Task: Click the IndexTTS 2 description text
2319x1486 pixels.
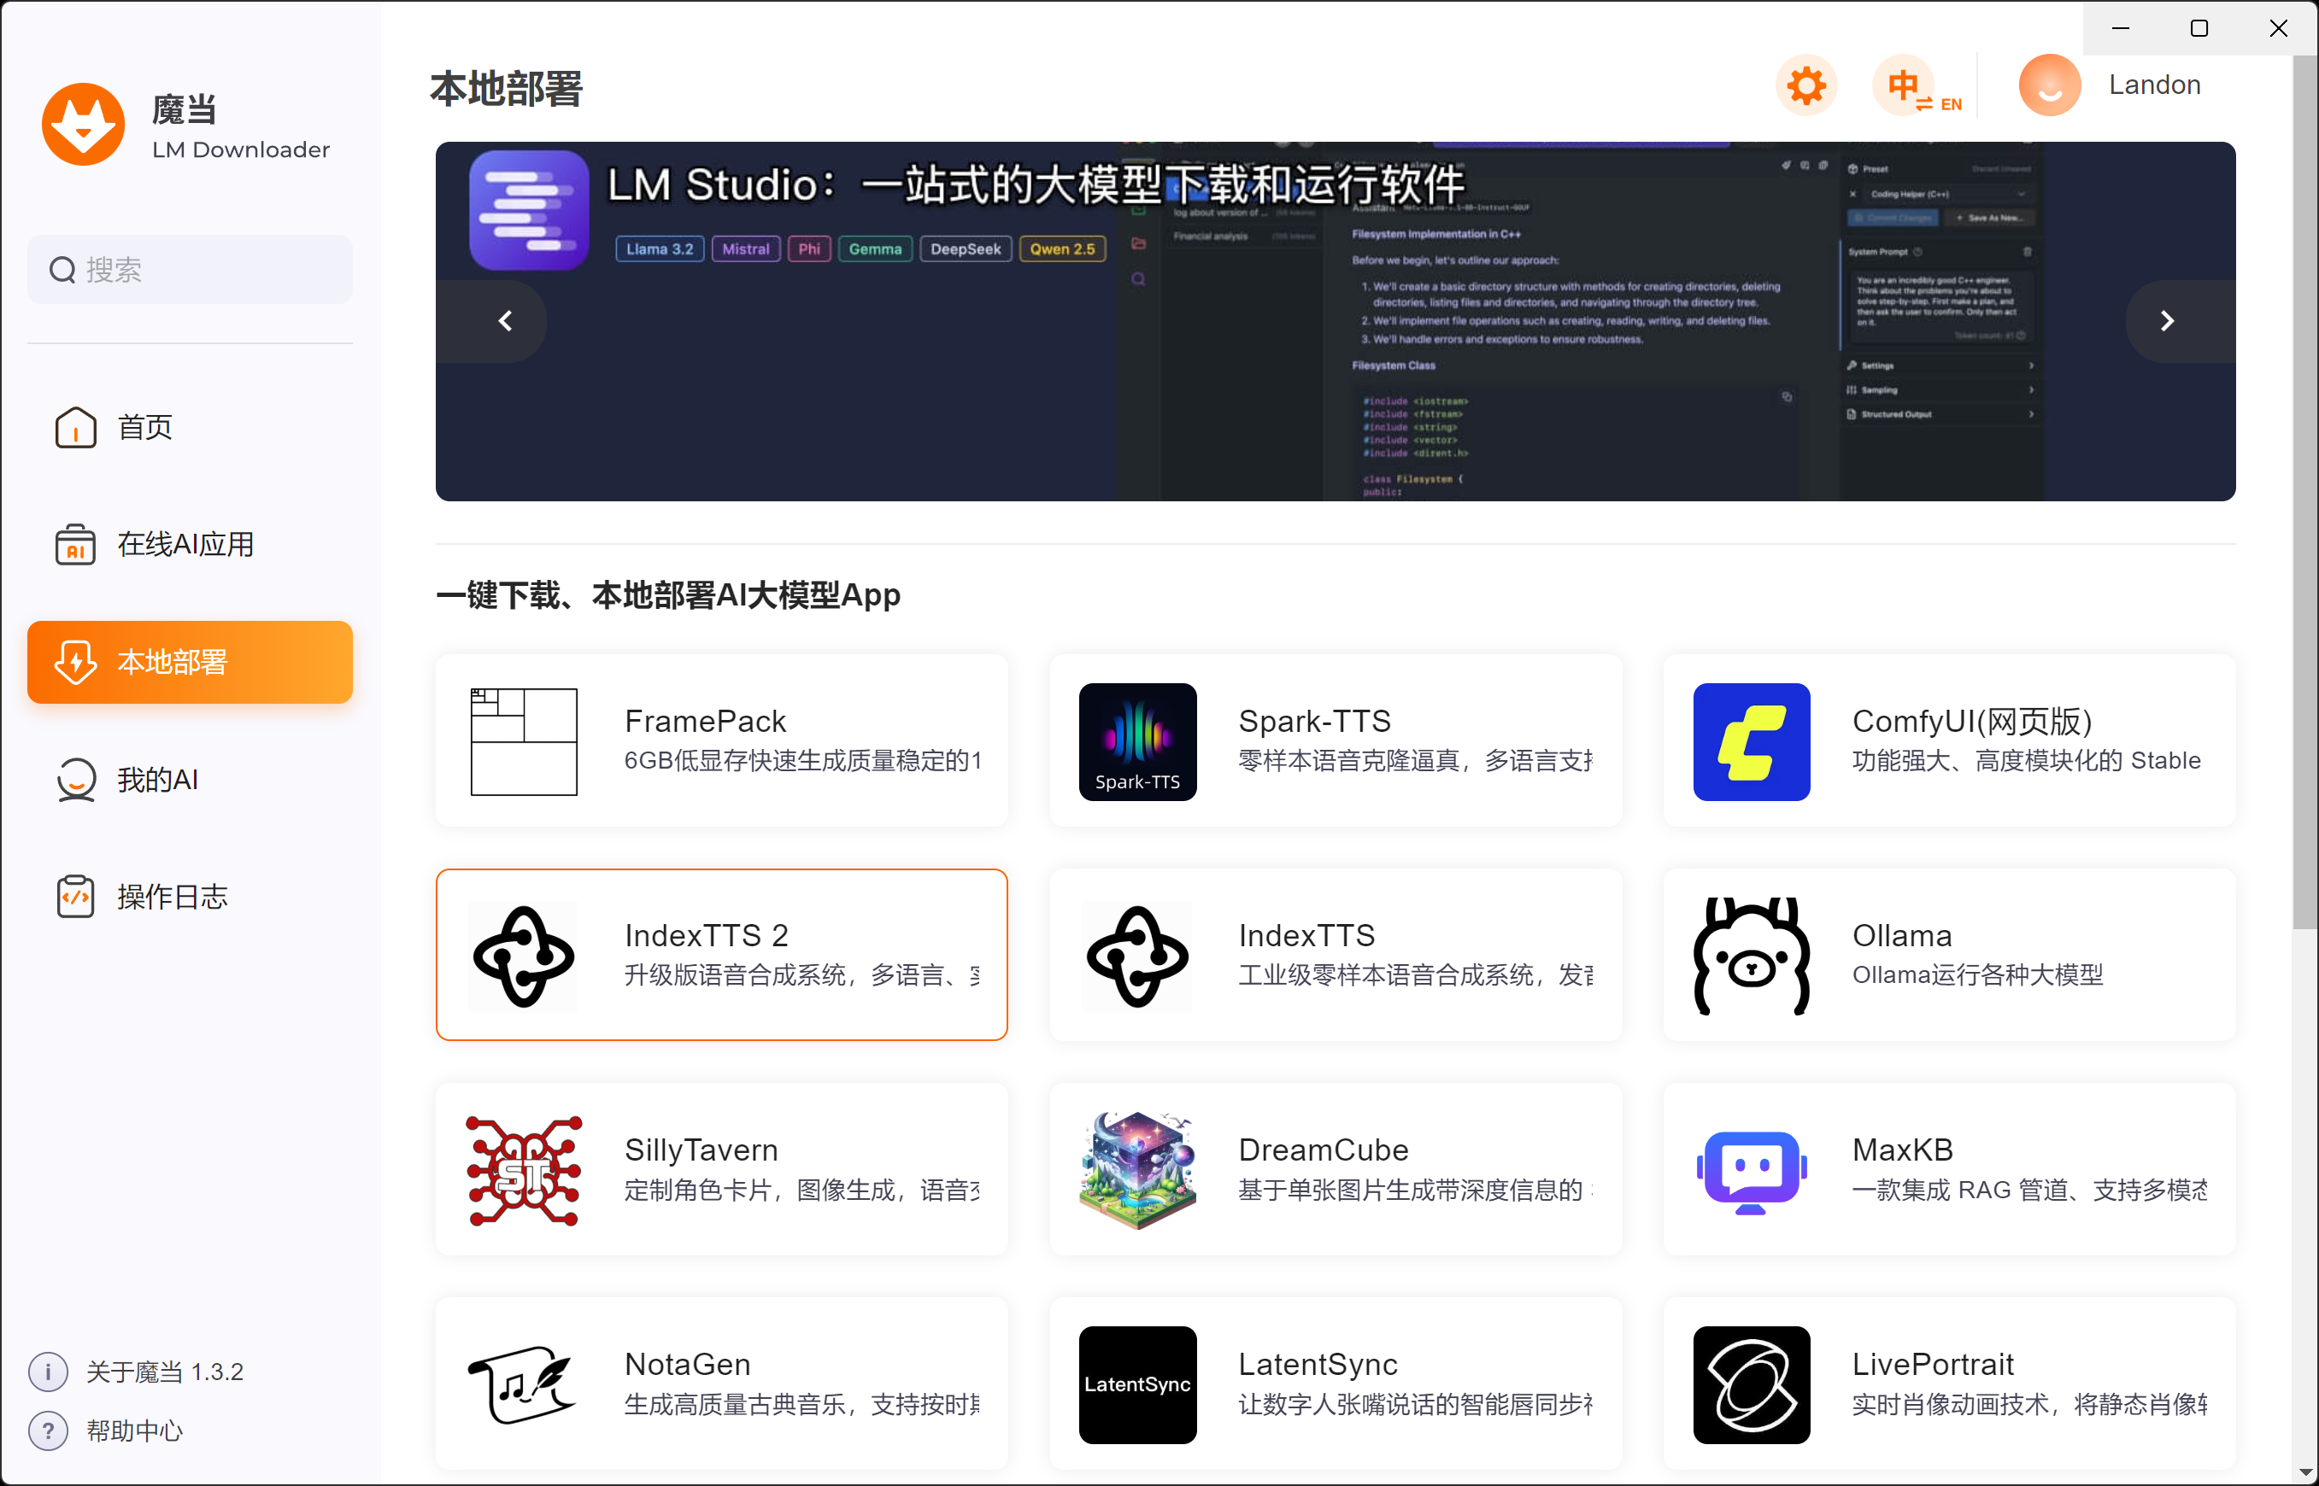Action: click(x=801, y=975)
